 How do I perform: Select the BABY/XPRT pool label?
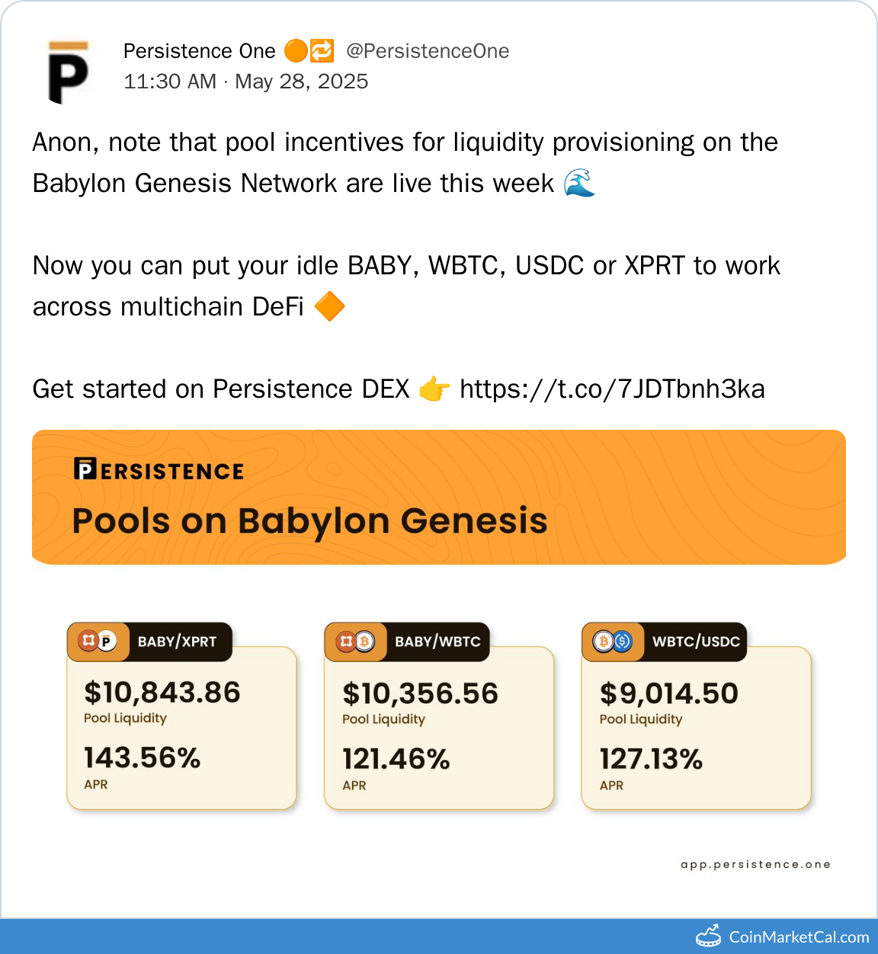pos(177,642)
